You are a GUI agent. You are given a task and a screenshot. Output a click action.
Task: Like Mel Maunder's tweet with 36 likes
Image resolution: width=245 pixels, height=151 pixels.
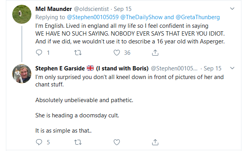coord(117,53)
